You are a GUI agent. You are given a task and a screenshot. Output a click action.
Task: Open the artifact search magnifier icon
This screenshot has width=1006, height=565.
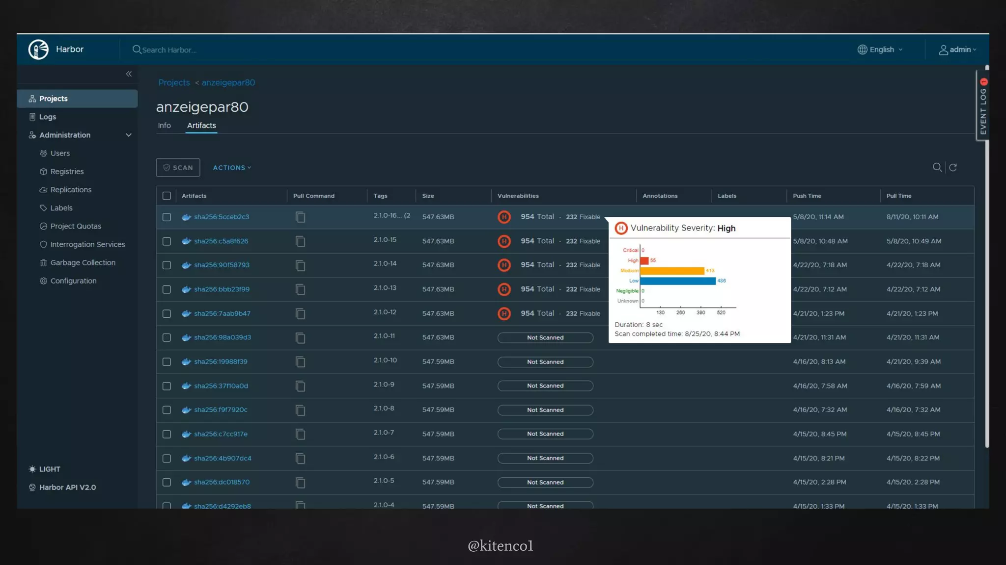tap(937, 168)
